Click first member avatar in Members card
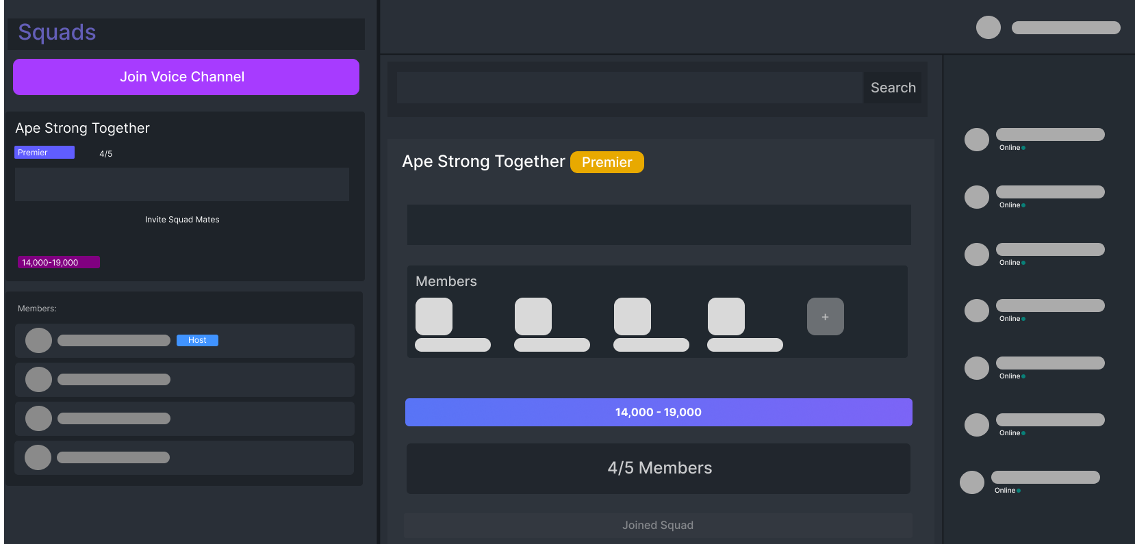 [433, 316]
